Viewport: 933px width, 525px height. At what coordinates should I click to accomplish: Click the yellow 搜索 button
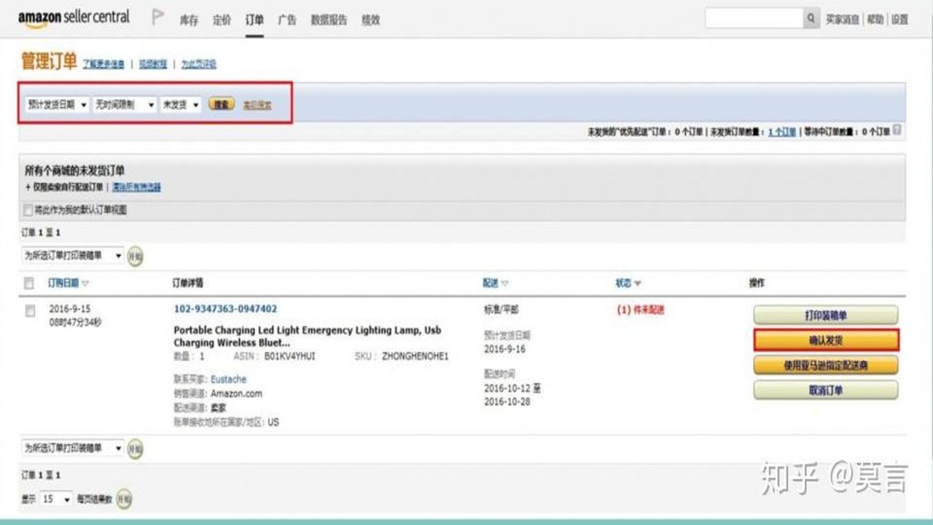click(222, 105)
